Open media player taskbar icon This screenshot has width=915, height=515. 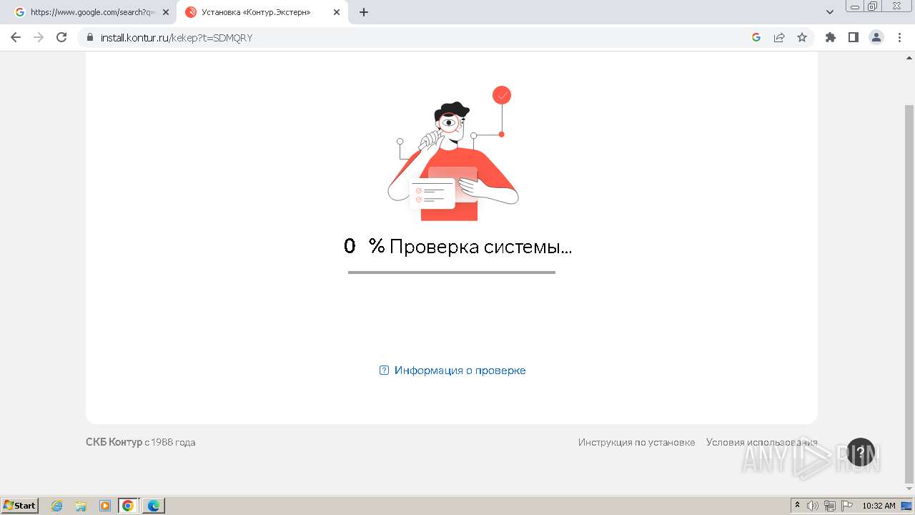point(104,506)
